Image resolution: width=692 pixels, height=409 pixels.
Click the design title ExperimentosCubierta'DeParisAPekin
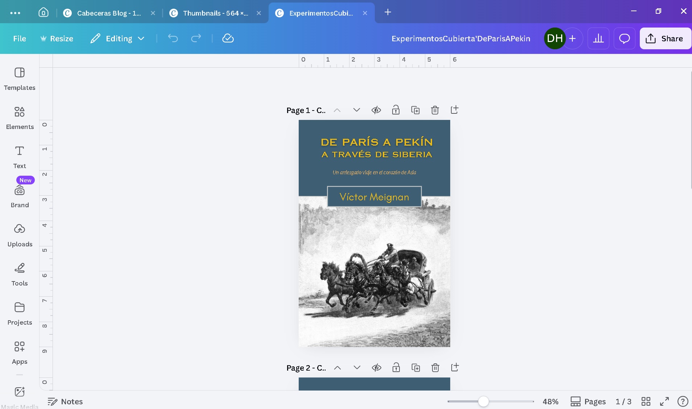coord(461,38)
